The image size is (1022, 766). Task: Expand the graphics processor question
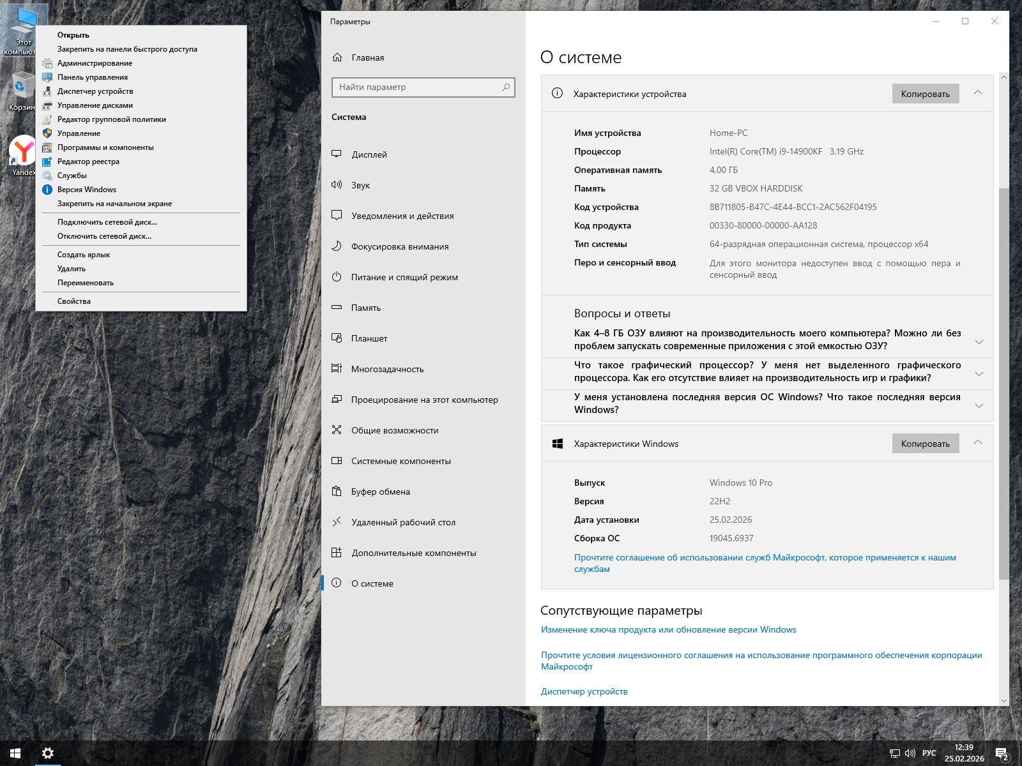click(979, 373)
